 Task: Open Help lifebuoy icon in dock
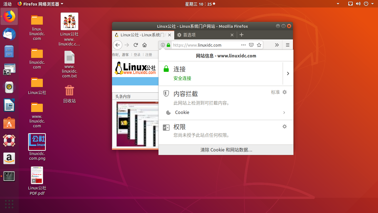tap(9, 141)
